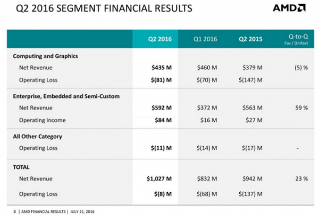This screenshot has width=319, height=215.
Task: Select the All Other Category heading
Action: tap(37, 136)
